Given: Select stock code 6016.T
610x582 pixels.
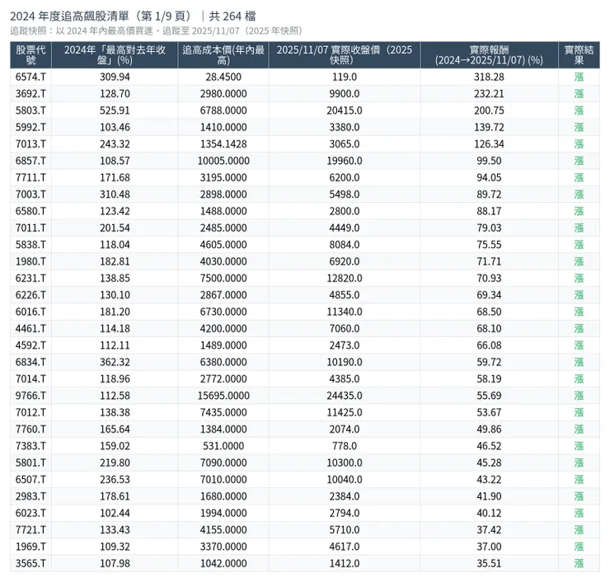Looking at the screenshot, I should [x=30, y=312].
